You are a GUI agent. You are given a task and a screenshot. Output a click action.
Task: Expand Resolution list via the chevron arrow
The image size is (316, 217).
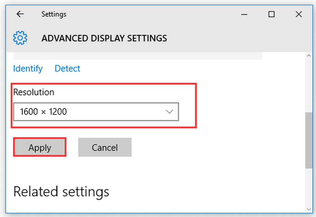[169, 112]
